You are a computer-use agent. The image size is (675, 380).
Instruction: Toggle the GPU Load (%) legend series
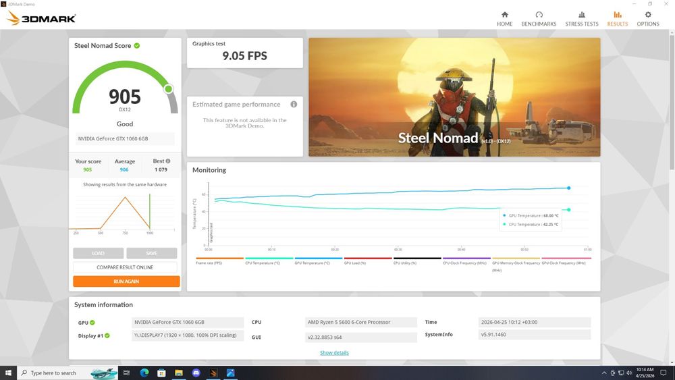(x=368, y=261)
